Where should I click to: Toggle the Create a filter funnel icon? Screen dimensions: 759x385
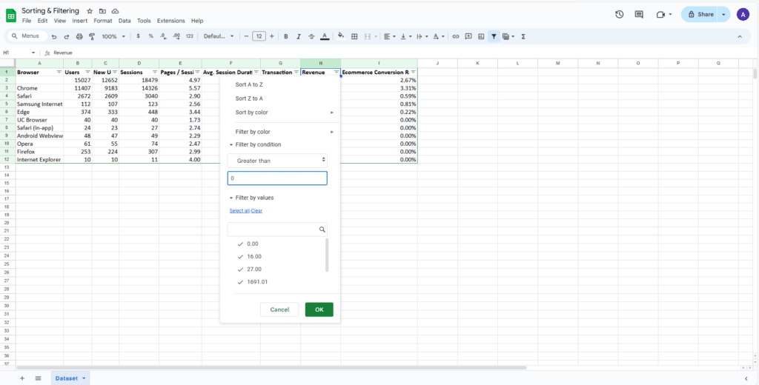494,36
